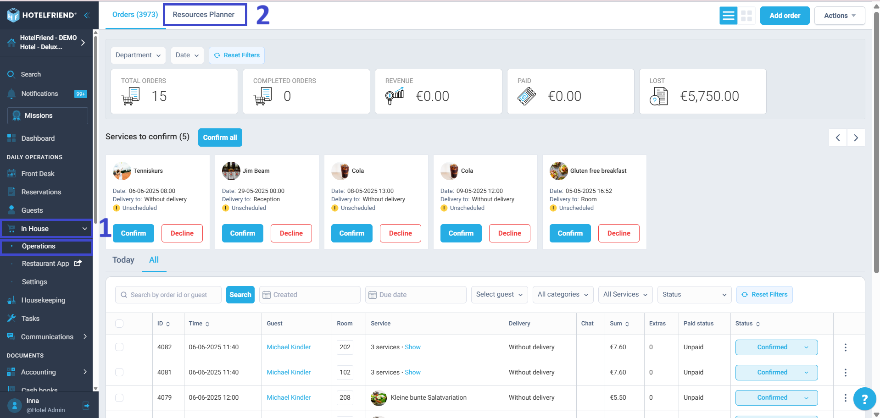Open Restaurant App external link icon

(78, 263)
